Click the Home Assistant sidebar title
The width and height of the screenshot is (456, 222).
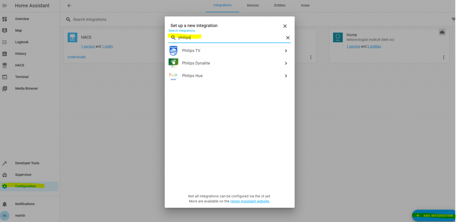click(x=32, y=5)
